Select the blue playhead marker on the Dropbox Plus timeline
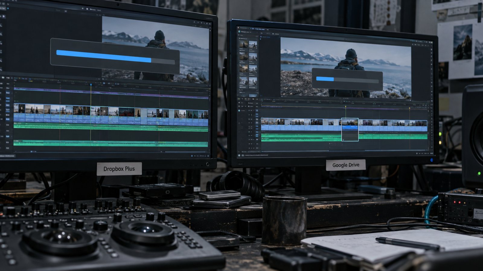The image size is (483, 271). tap(91, 85)
